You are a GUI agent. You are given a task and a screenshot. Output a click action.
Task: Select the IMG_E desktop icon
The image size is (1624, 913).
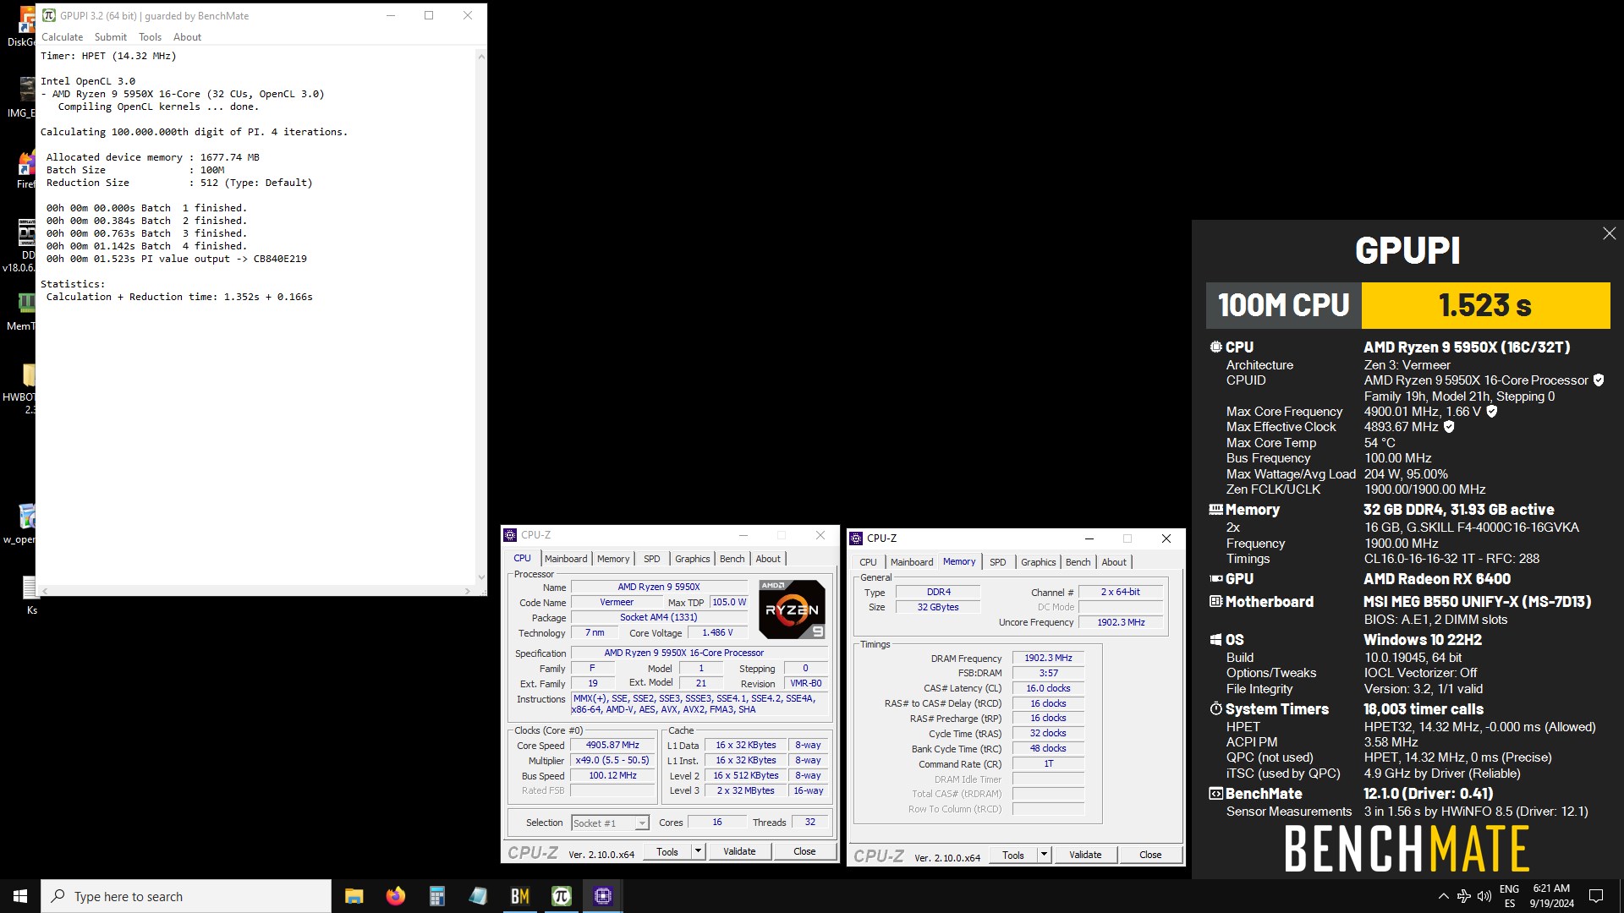pyautogui.click(x=24, y=96)
